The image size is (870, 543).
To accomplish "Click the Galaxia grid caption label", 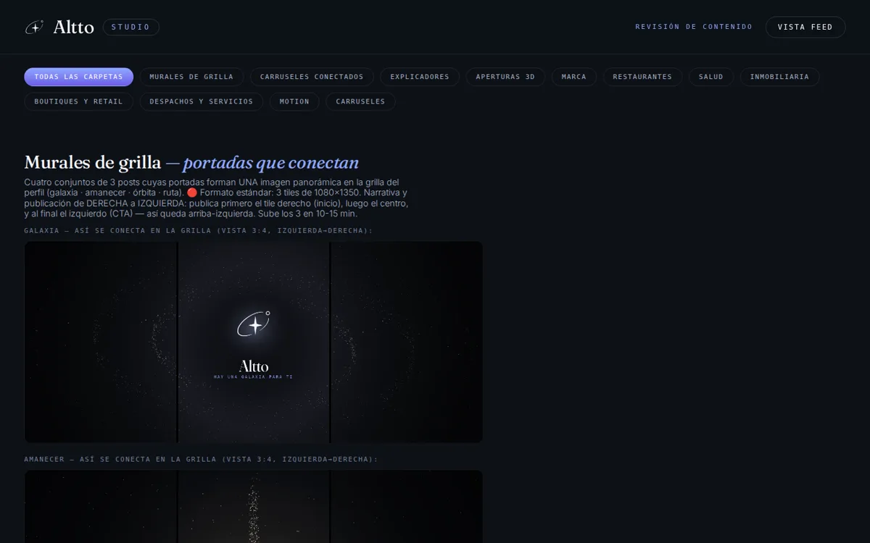I will (199, 230).
